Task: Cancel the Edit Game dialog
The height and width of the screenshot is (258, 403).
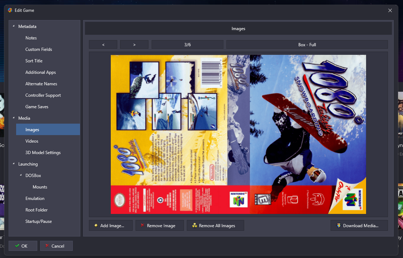Action: coord(56,246)
